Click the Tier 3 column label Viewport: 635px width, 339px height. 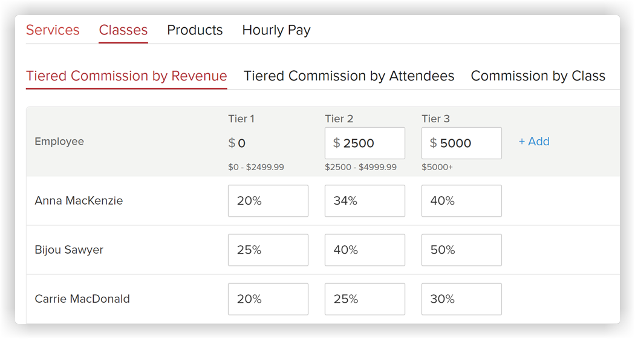point(436,119)
